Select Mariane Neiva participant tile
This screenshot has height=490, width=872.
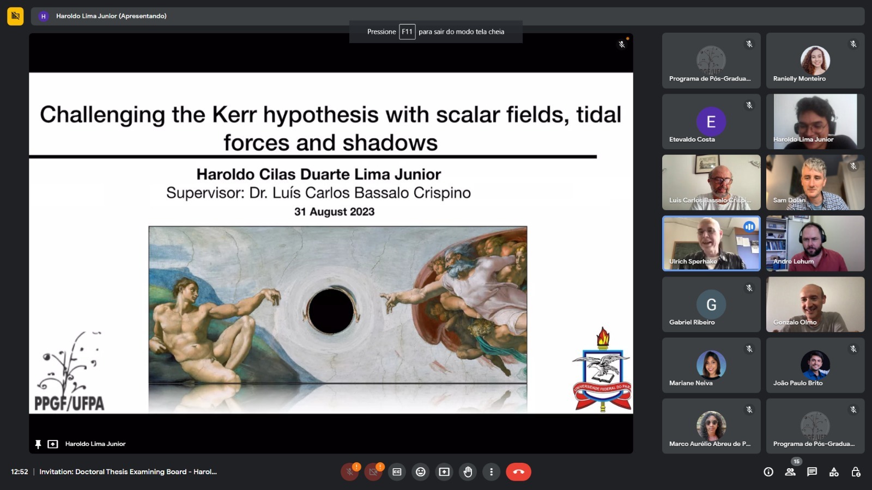[x=711, y=365]
